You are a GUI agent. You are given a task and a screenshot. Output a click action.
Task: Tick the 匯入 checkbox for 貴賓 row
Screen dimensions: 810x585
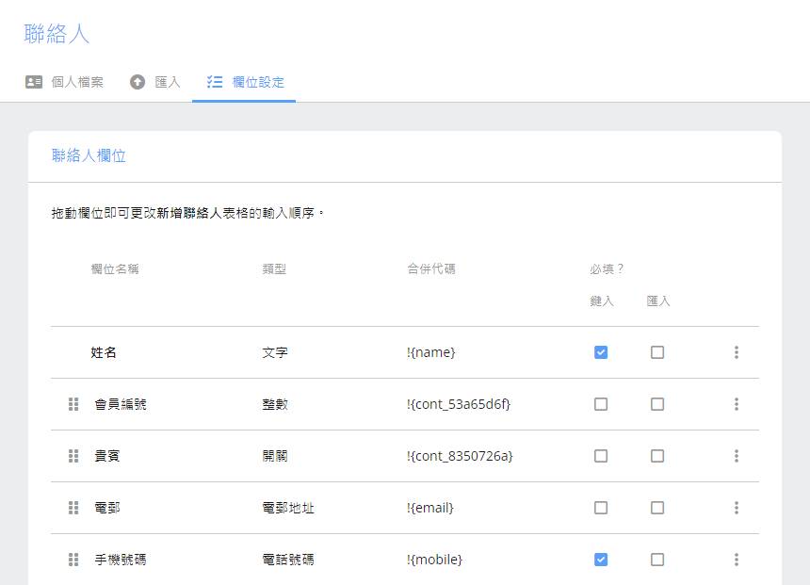[657, 456]
